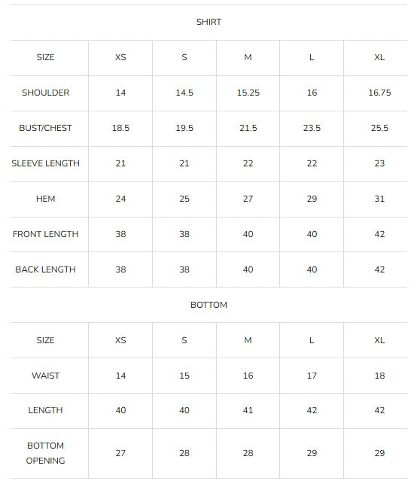Click the BOTTOM OPENING row label

tap(46, 453)
